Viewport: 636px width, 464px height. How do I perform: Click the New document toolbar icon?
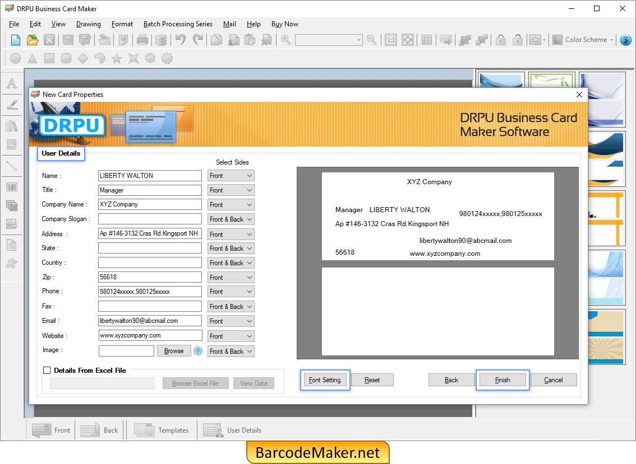click(15, 40)
